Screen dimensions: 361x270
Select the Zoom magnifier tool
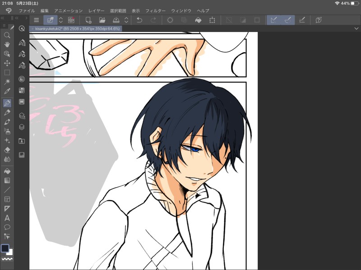7,35
